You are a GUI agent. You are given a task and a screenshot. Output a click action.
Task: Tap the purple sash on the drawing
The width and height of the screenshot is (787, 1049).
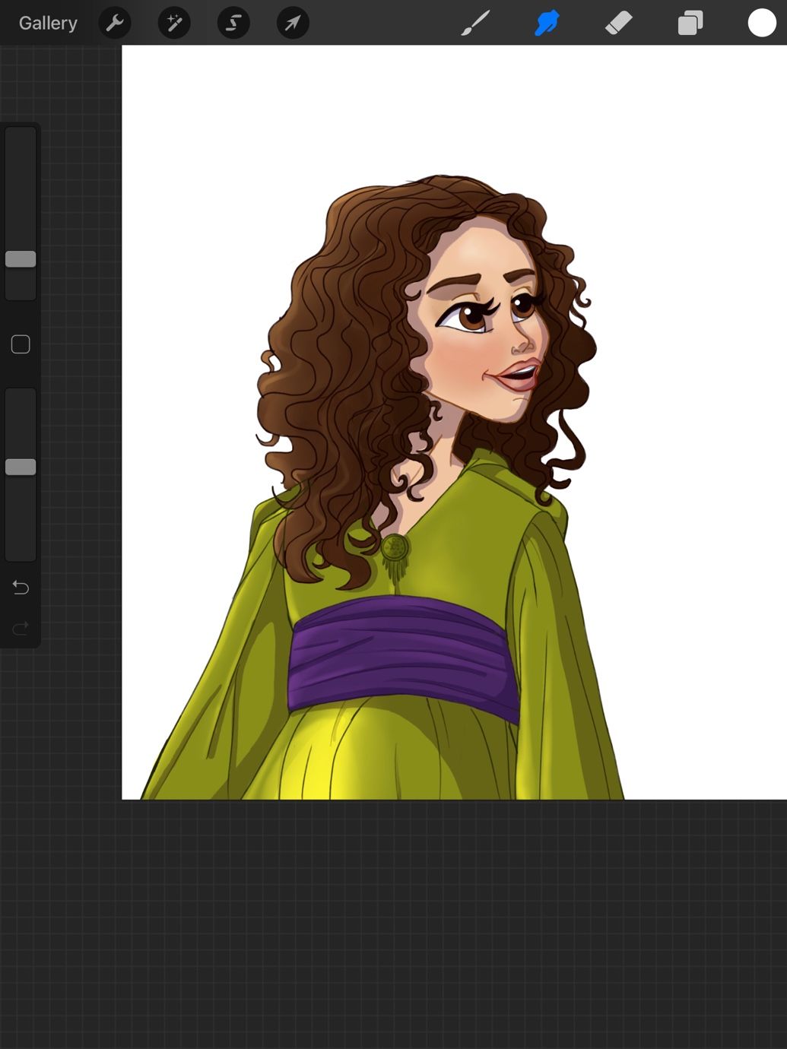[403, 658]
